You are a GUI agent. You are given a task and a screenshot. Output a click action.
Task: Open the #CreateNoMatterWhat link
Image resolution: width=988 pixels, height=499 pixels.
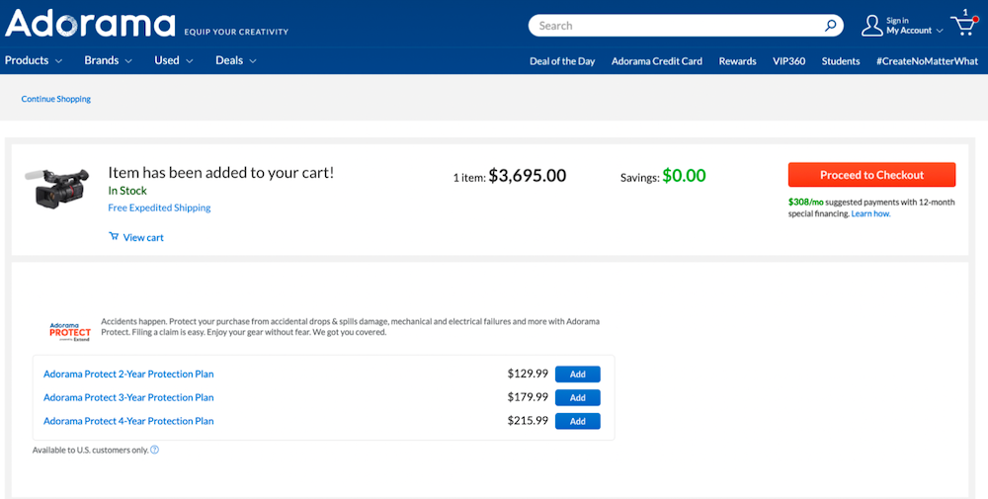tap(927, 61)
